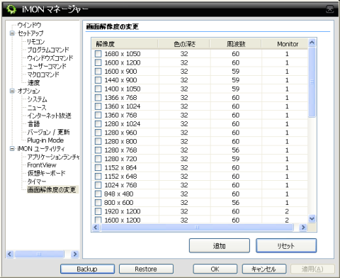Click the iMON gear logo icon
Viewport: 340px width, 278px height.
pyautogui.click(x=11, y=9)
